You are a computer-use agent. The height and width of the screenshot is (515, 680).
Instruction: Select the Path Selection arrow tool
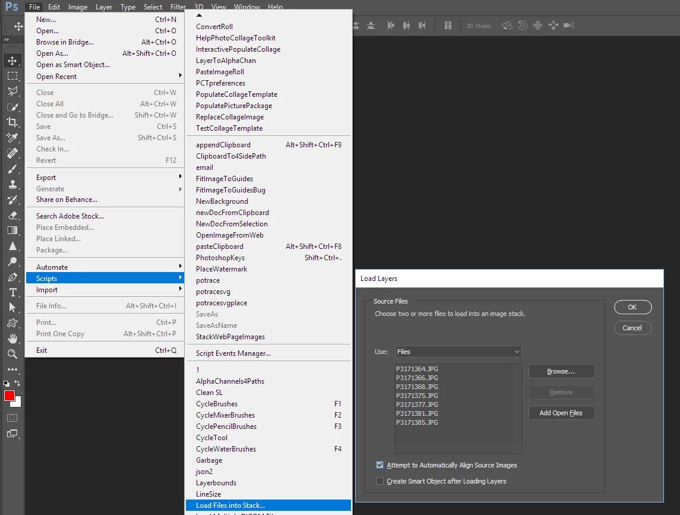(12, 308)
